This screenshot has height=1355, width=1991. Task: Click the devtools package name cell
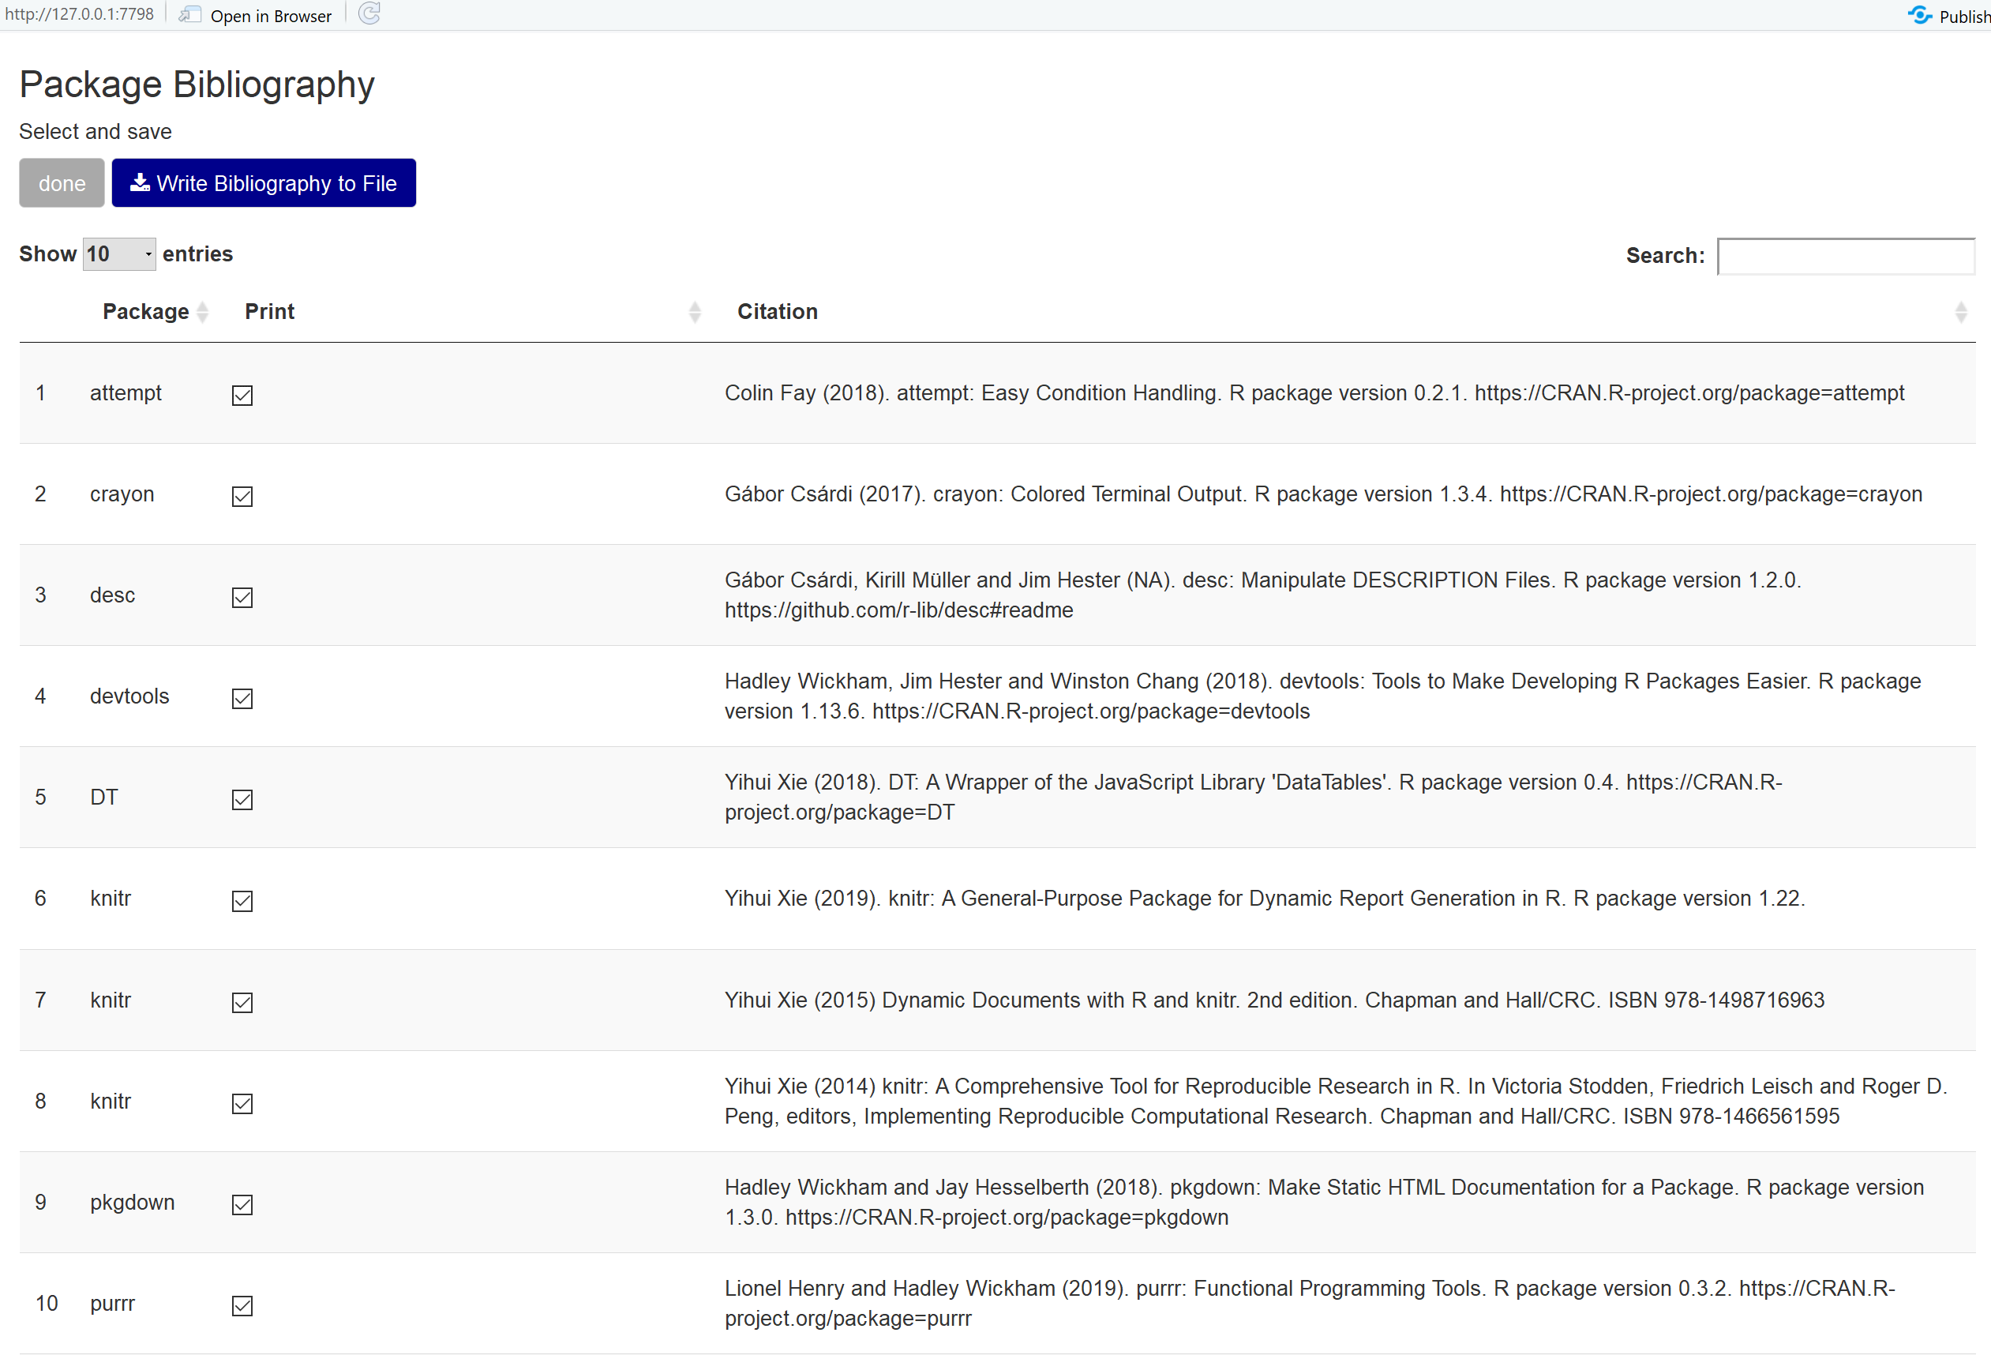(x=129, y=696)
